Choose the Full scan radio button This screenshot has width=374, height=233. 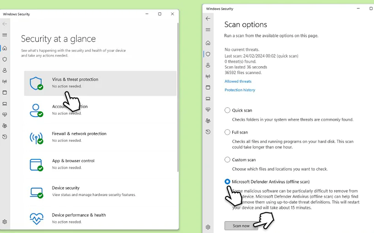pyautogui.click(x=227, y=132)
